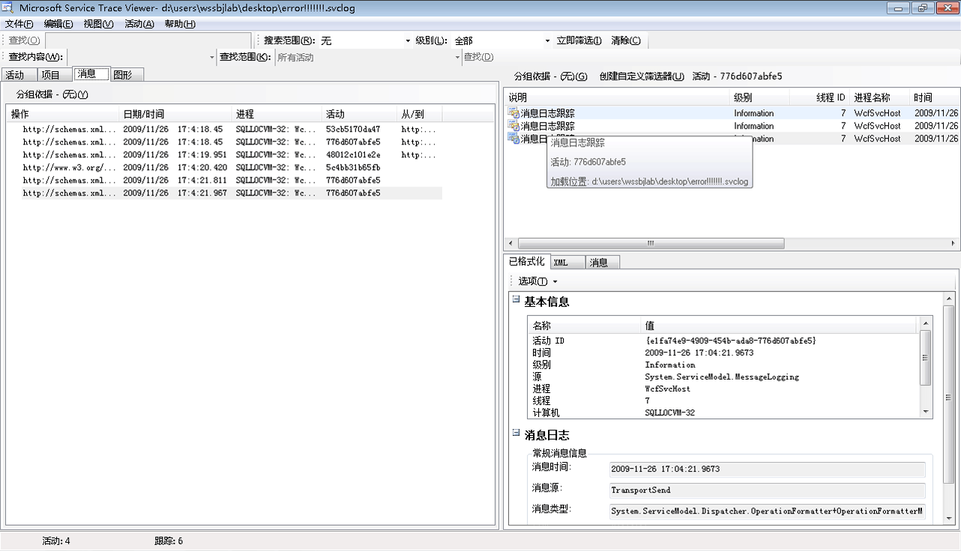Open 分组依据 - (无)(Y) in left pane
Viewport: 961px width, 551px height.
[x=52, y=94]
